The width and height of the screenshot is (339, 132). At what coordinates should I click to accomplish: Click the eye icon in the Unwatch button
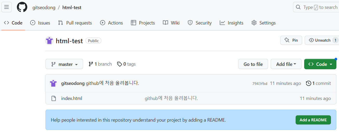point(311,40)
